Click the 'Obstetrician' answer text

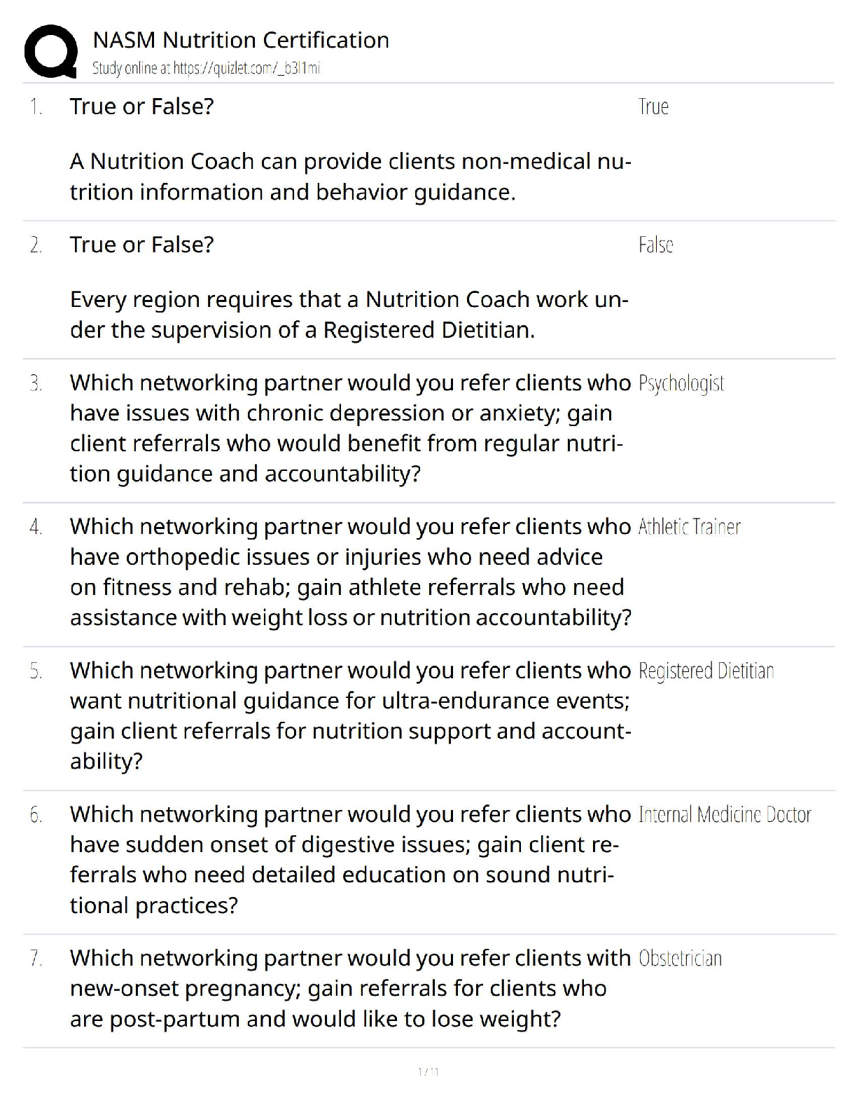pyautogui.click(x=680, y=958)
